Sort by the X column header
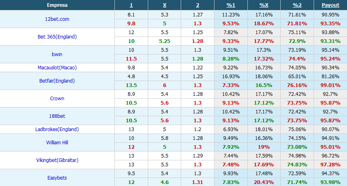This screenshot has width=347, height=186. point(164,5)
